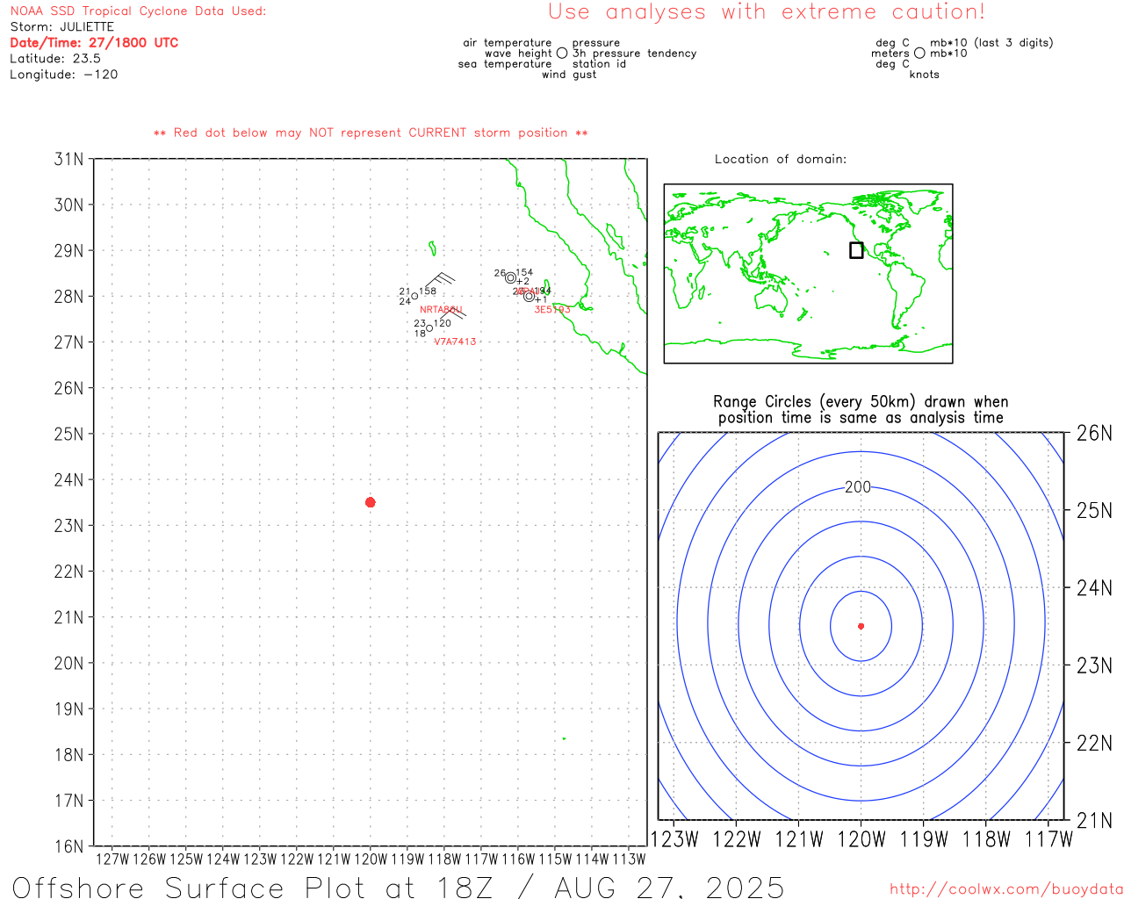This screenshot has height=899, width=1124.
Task: Click station ID NRTA86U
Action: pos(441,310)
